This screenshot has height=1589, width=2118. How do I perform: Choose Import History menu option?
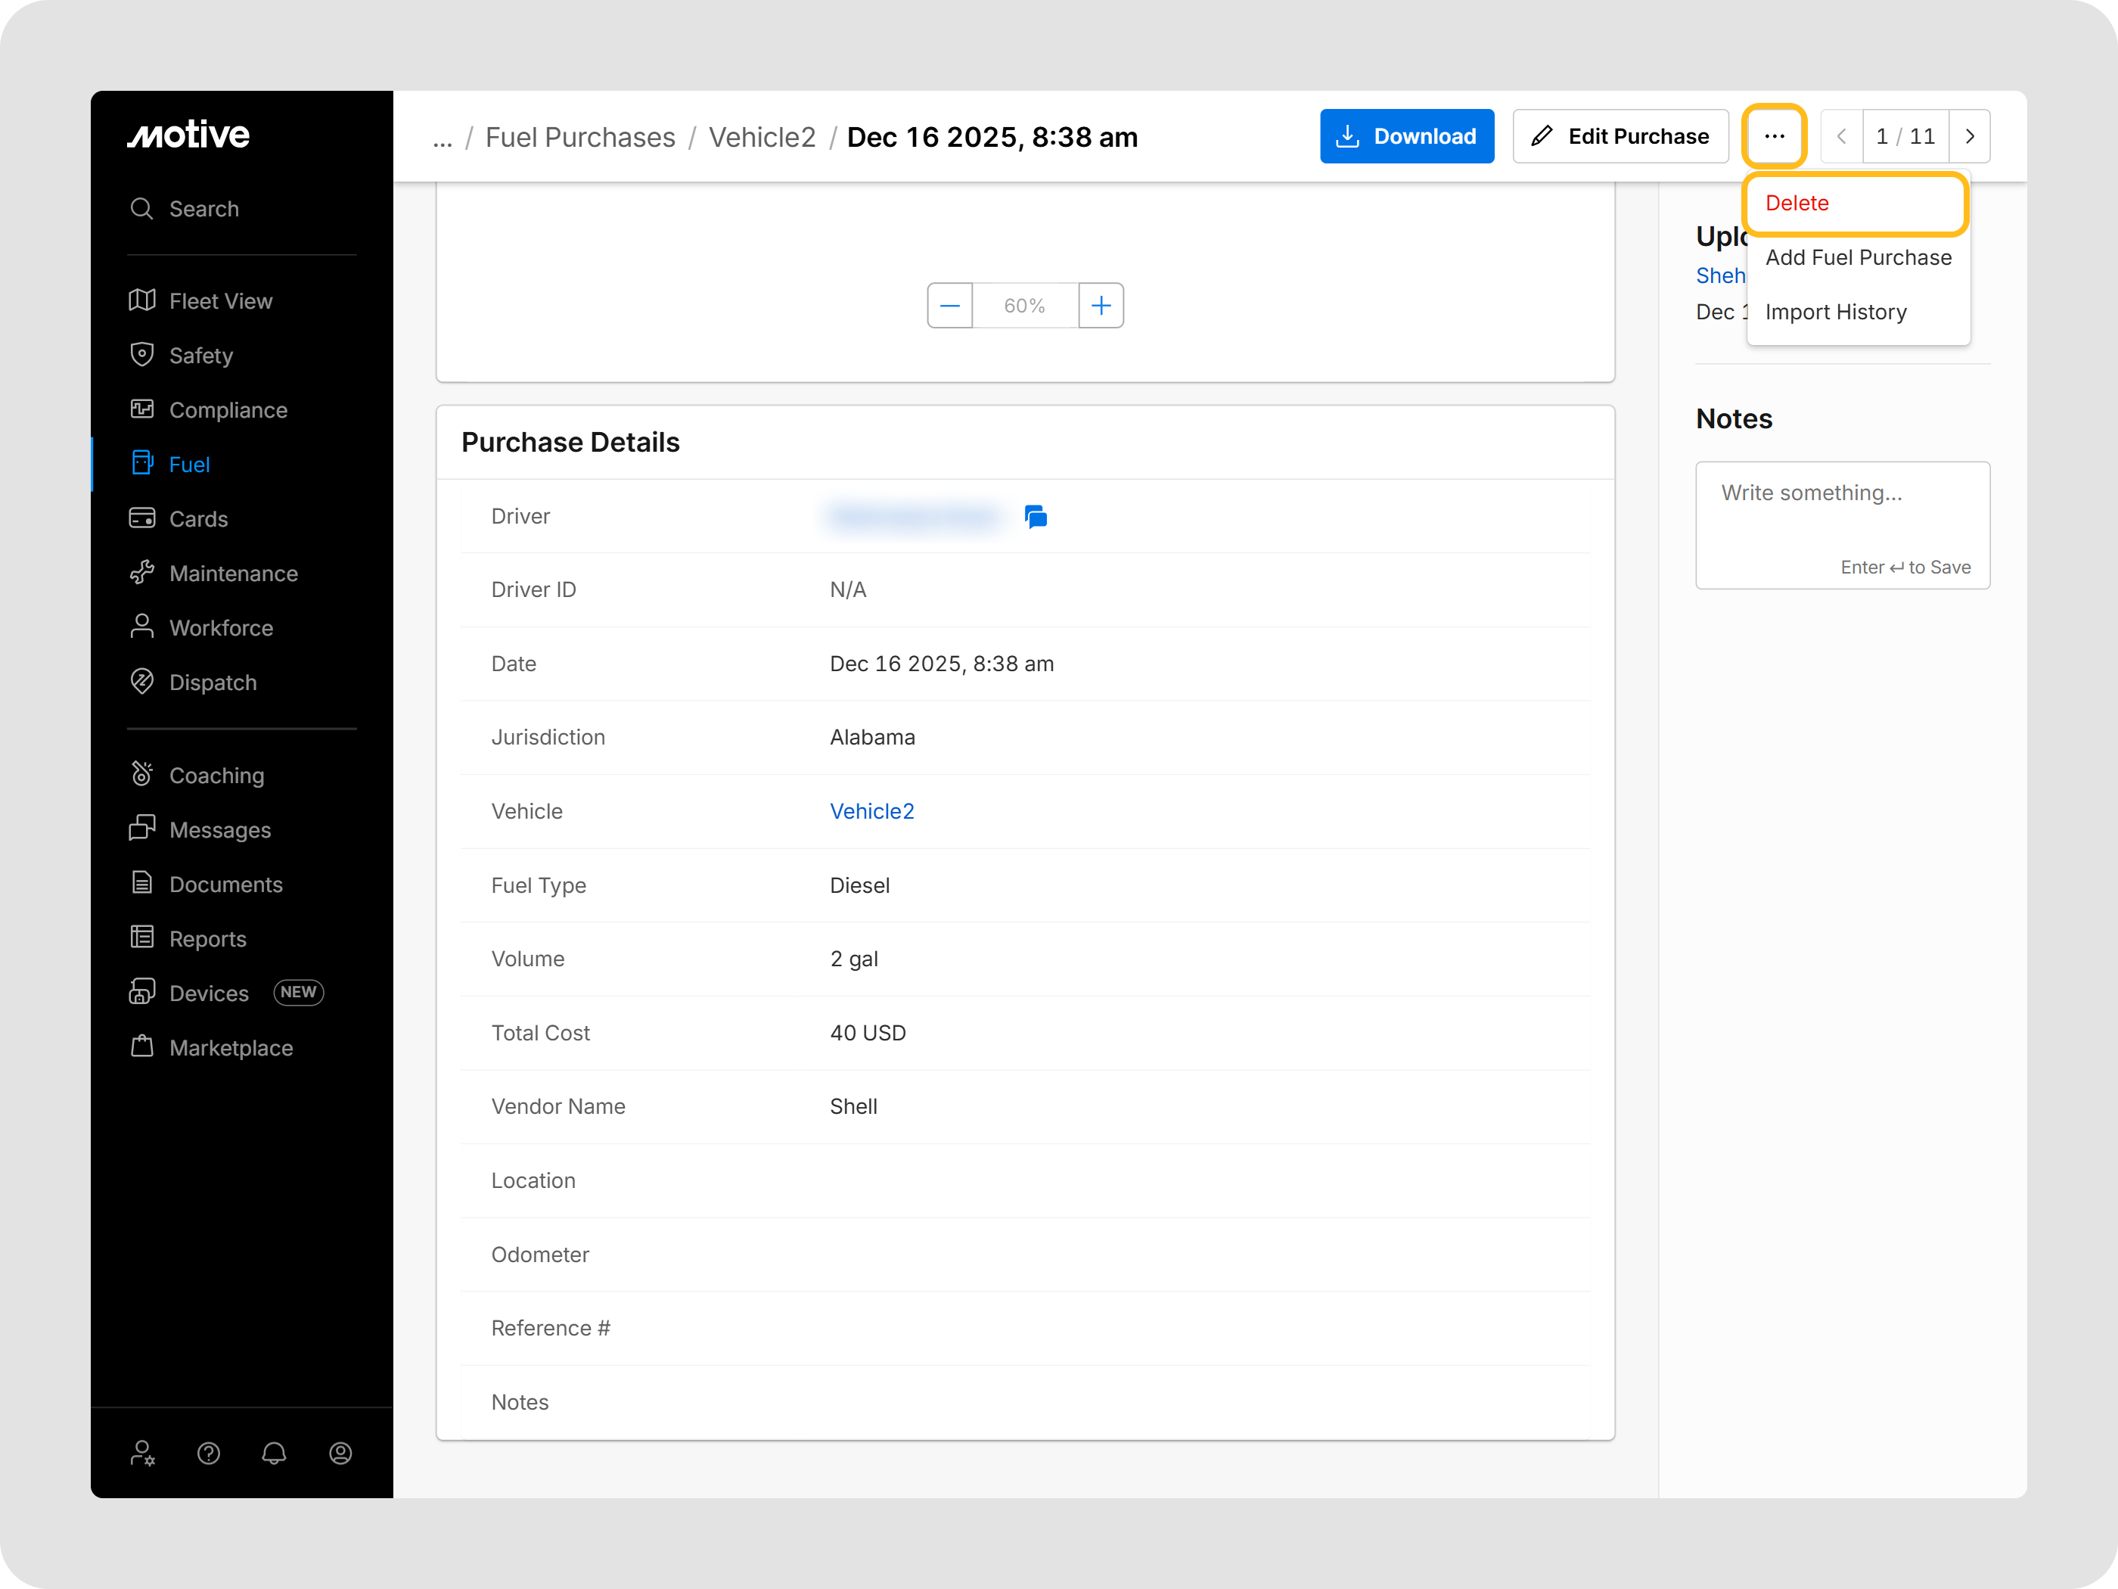[x=1836, y=313]
